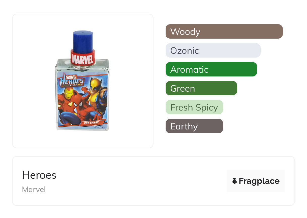This screenshot has height=218, width=307.
Task: Select the Ozonic accord bar
Action: pos(213,50)
